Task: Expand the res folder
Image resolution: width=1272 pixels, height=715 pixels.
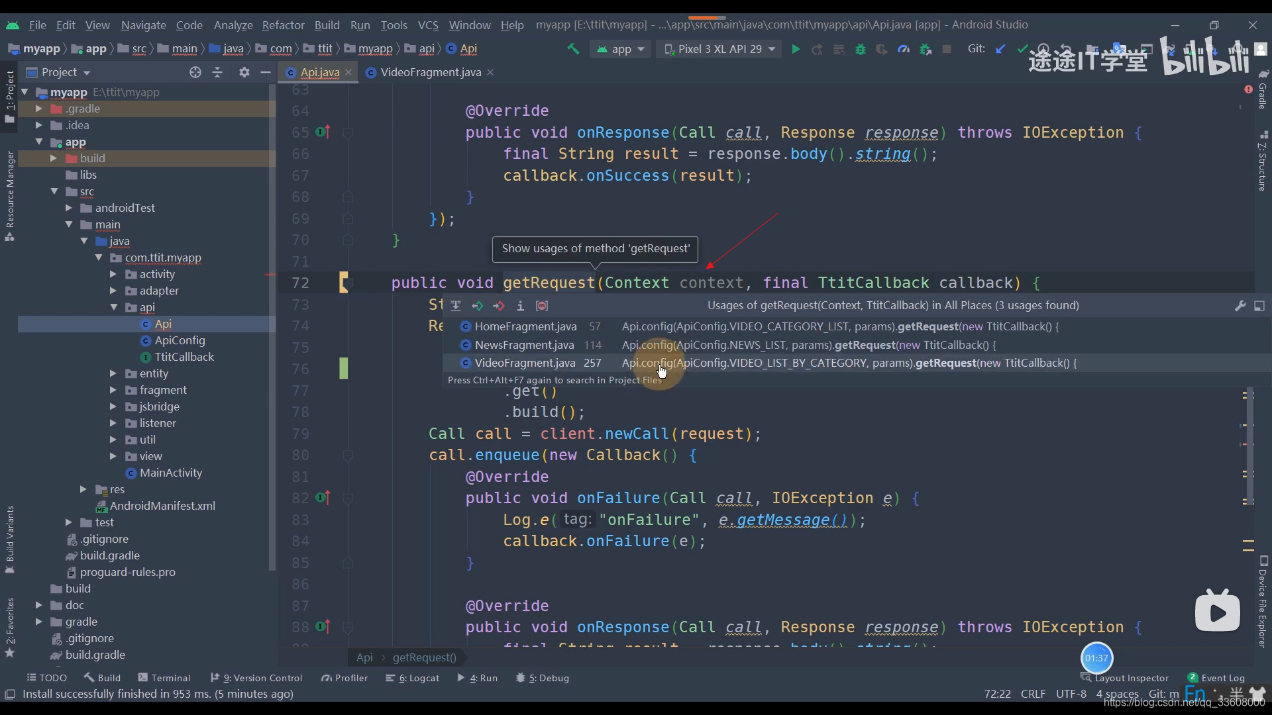Action: pyautogui.click(x=83, y=489)
